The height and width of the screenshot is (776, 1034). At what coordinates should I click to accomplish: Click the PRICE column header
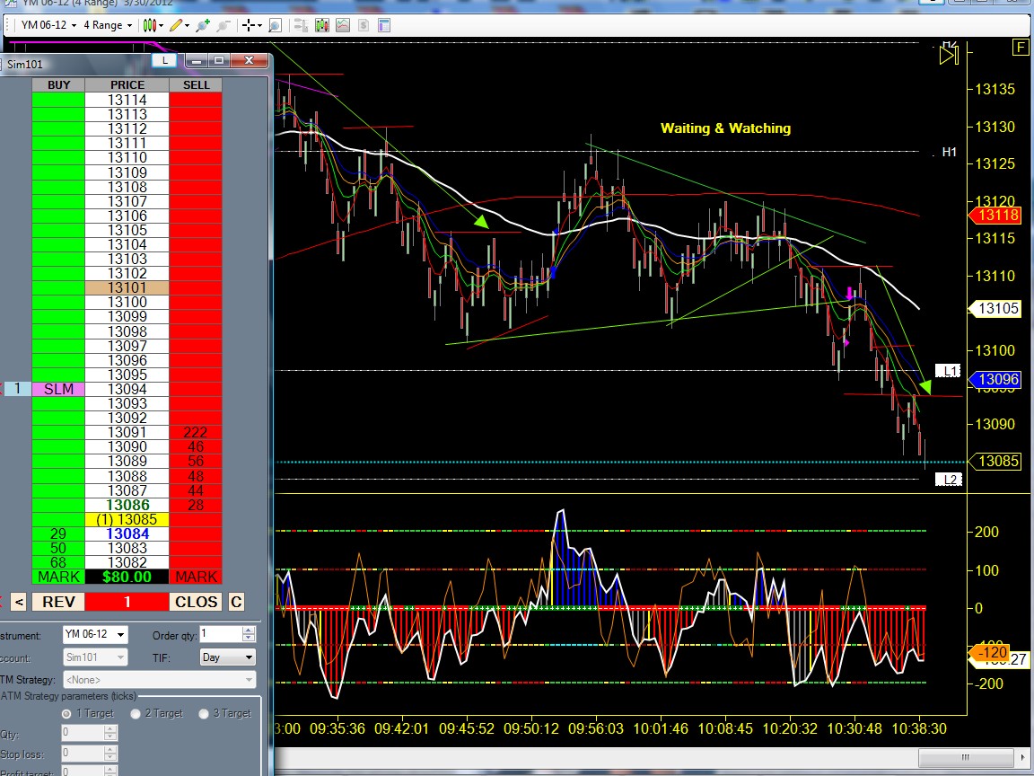tap(127, 85)
